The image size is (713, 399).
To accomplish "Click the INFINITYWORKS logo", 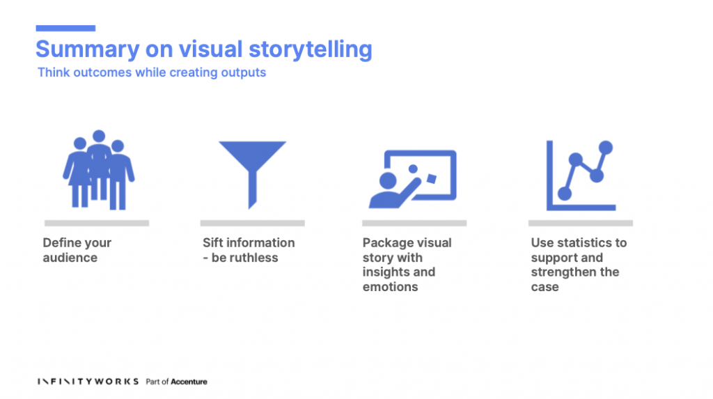I will pos(88,382).
